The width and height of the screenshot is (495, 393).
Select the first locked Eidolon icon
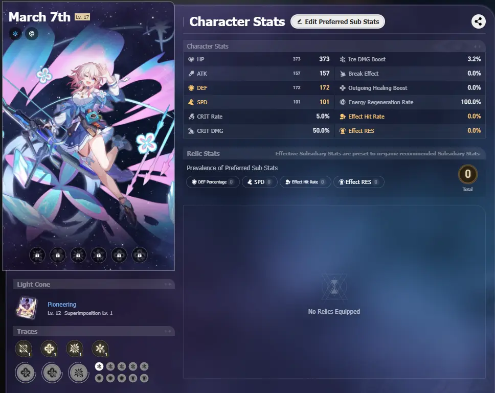click(37, 255)
